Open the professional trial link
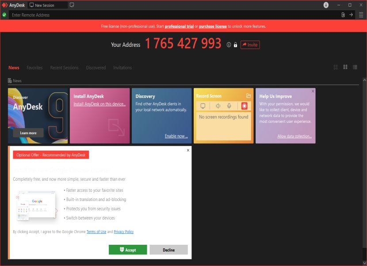Image resolution: width=367 pixels, height=266 pixels. tap(179, 26)
